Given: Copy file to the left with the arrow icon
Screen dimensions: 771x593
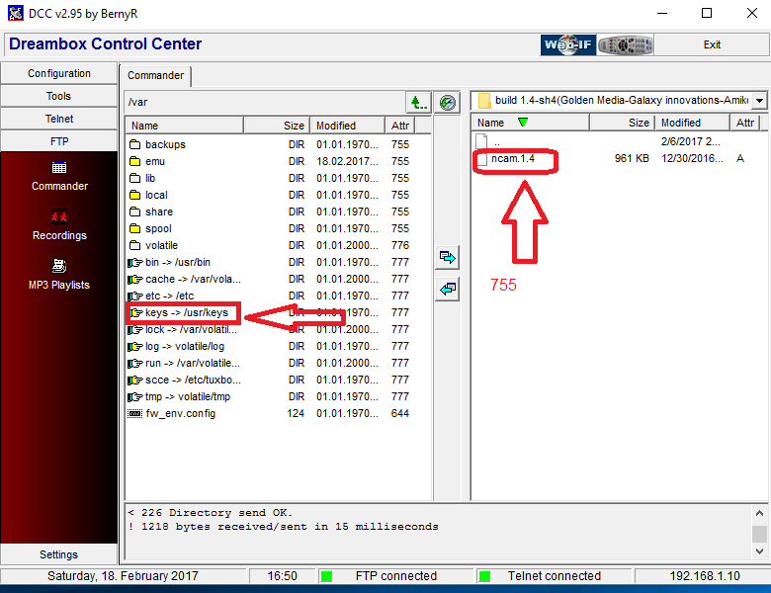Looking at the screenshot, I should click(x=447, y=289).
